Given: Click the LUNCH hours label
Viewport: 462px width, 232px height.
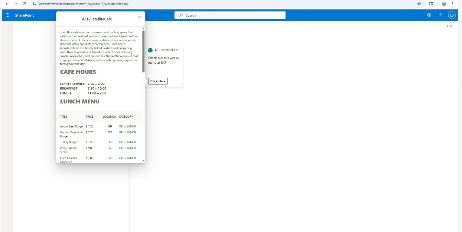Looking at the screenshot, I should pyautogui.click(x=65, y=93).
